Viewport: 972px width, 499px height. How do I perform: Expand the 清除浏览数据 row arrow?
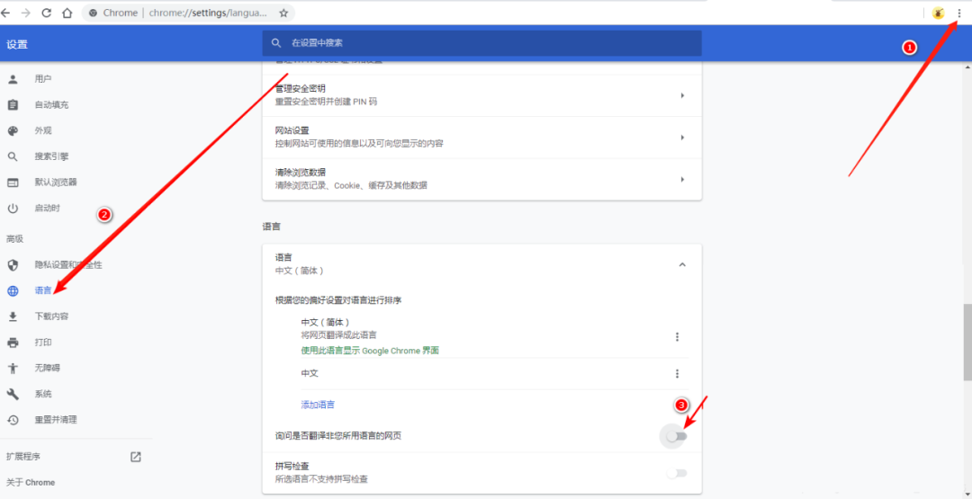(681, 180)
